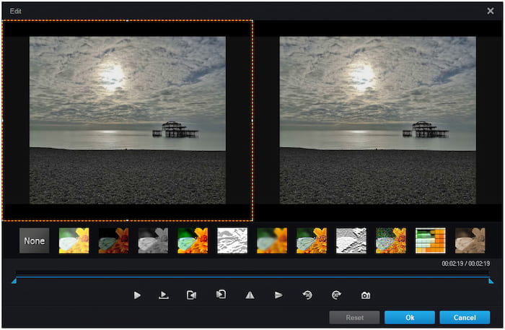Image resolution: width=505 pixels, height=330 pixels.
Task: Take a snapshot with the camera icon
Action: [366, 295]
